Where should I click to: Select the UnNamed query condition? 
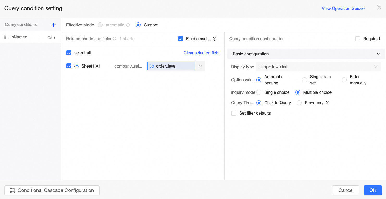coord(18,37)
